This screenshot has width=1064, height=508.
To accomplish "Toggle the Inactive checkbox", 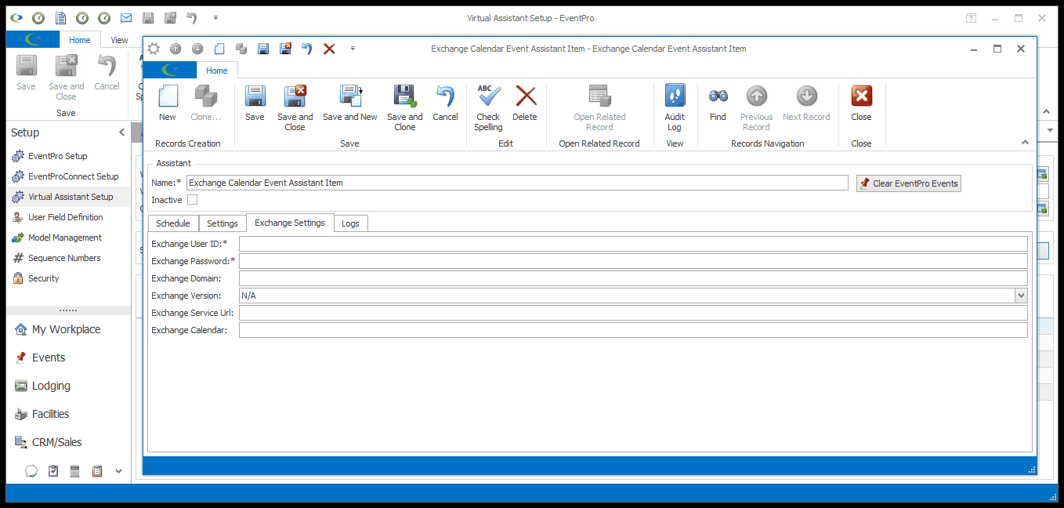I will [192, 200].
